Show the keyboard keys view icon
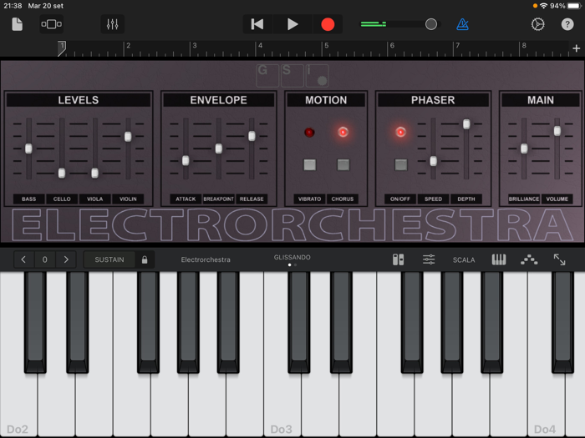 pos(499,259)
